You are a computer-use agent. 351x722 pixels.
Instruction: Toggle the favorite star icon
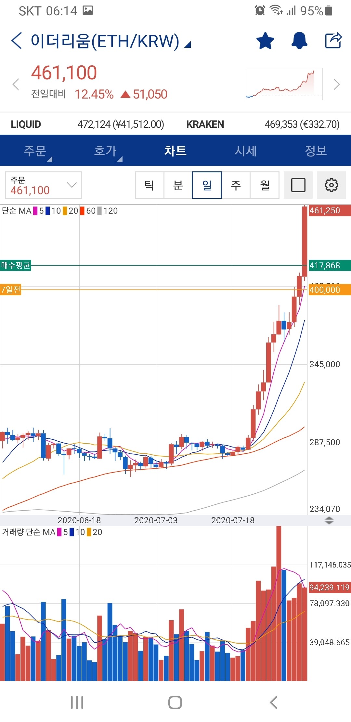click(265, 41)
